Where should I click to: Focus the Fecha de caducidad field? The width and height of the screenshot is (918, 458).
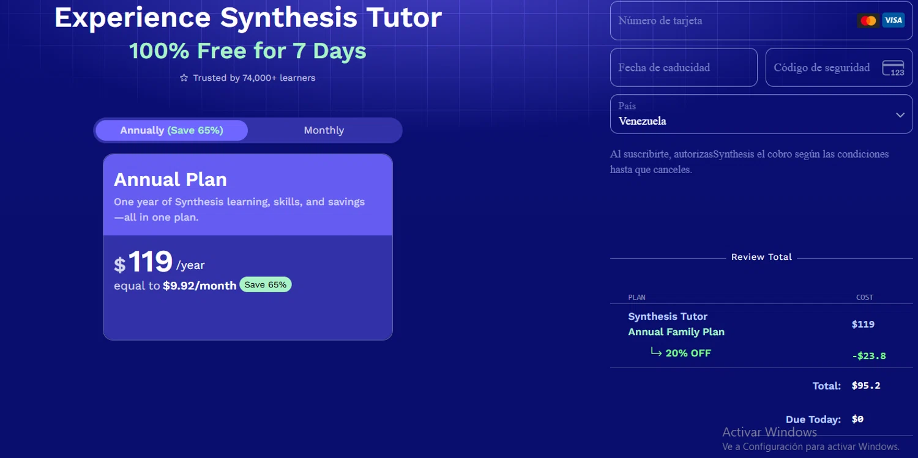684,67
